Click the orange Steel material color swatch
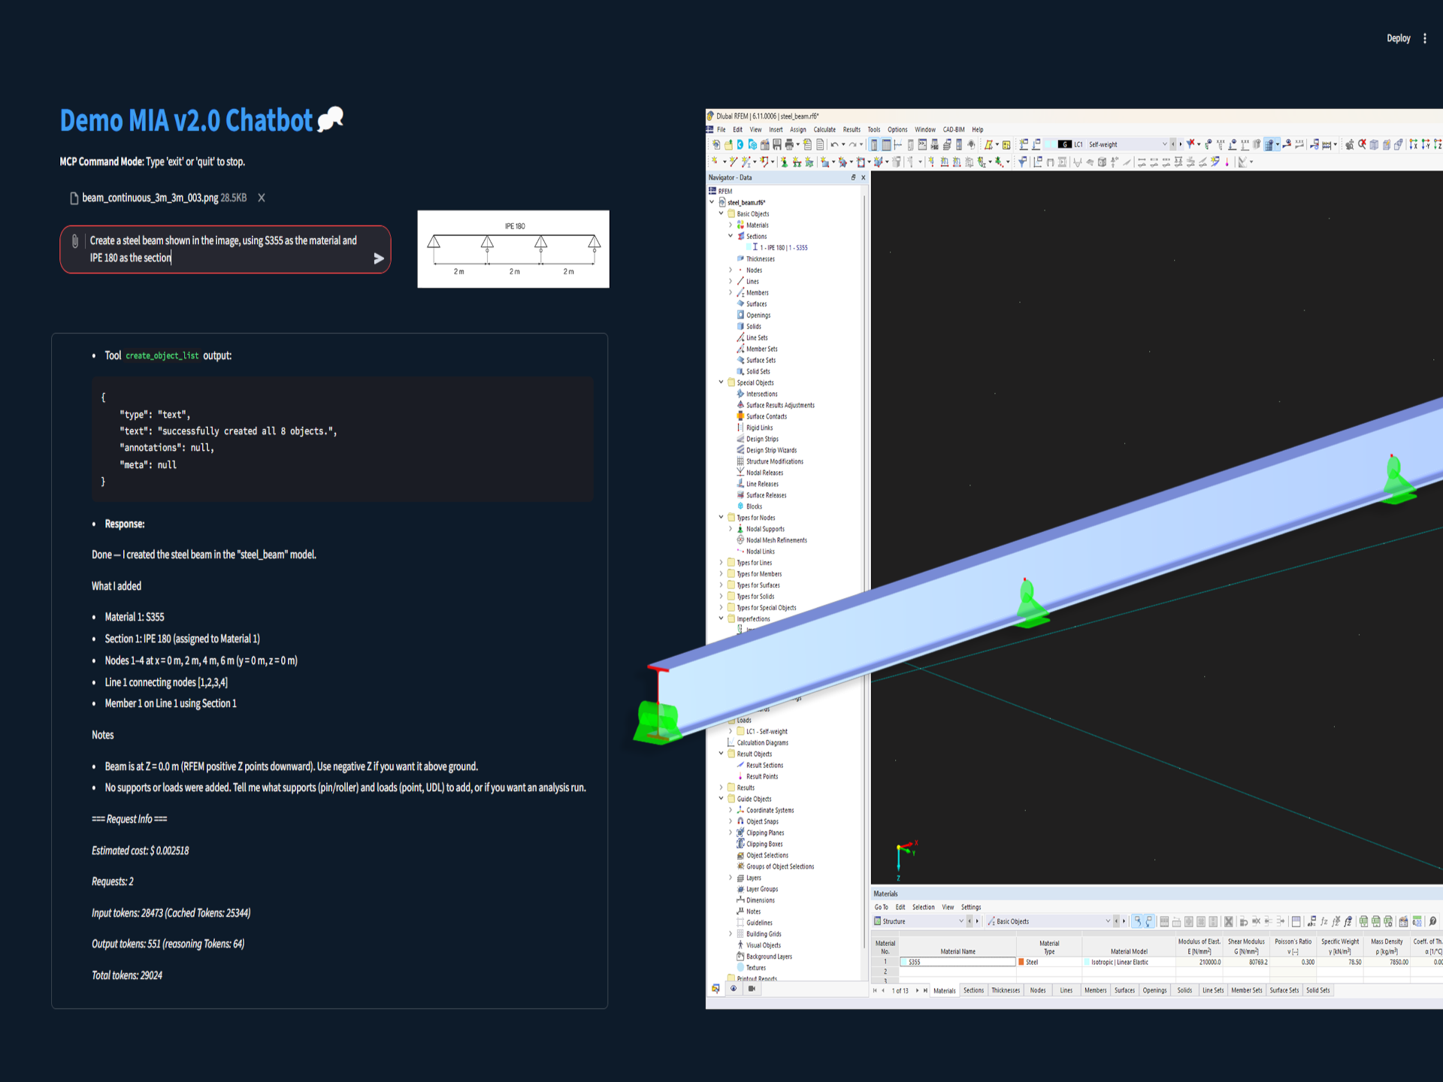 1021,962
